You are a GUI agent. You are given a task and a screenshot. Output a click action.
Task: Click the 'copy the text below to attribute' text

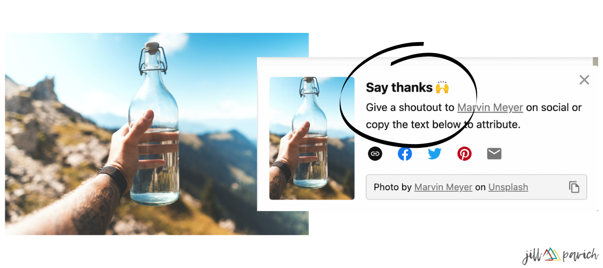pos(443,125)
